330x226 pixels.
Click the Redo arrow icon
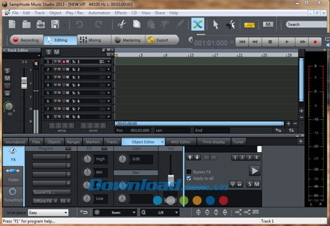click(x=98, y=25)
